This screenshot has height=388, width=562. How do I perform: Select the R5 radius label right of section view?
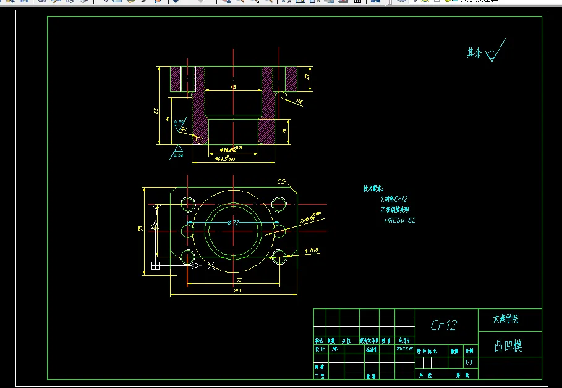tap(299, 102)
